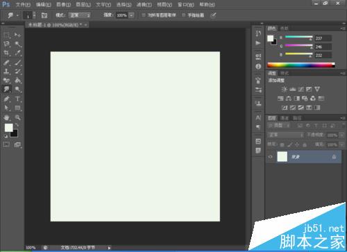
Task: Enable finger painting checkbox
Action: (183, 15)
